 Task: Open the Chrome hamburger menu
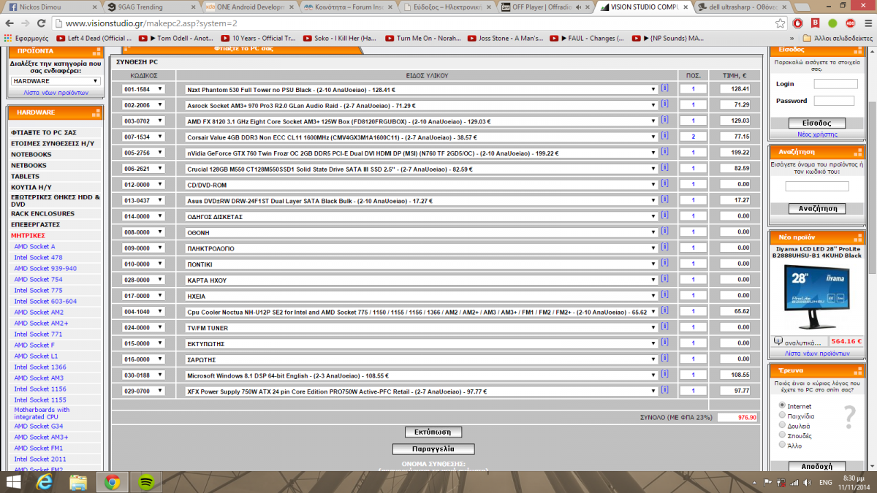pyautogui.click(x=867, y=23)
